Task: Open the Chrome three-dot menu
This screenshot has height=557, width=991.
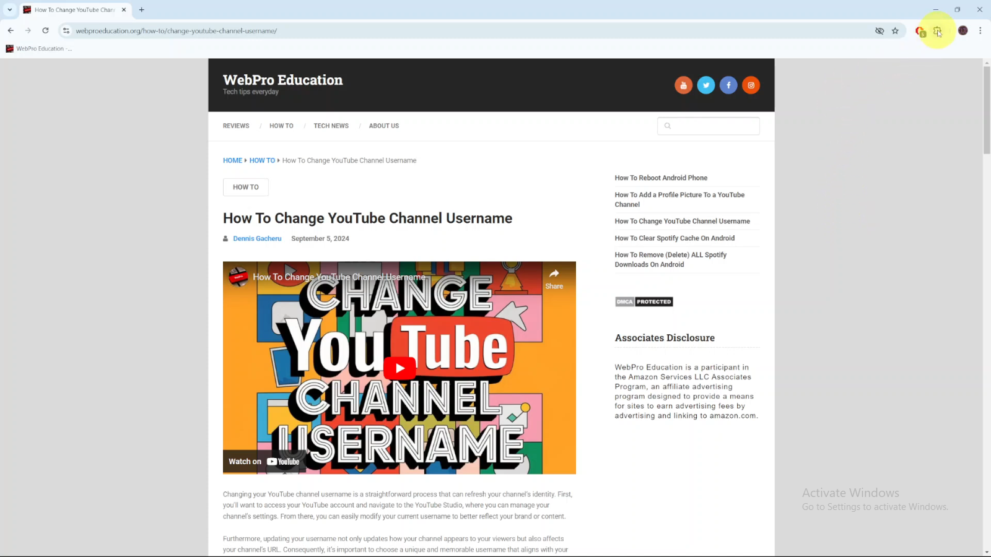Action: 980,30
